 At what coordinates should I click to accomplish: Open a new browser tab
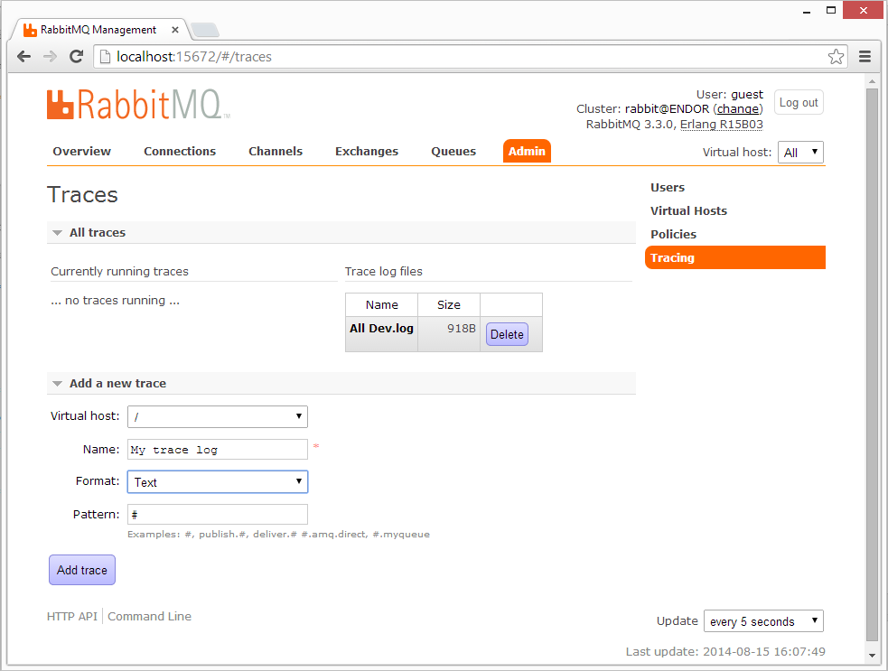204,30
